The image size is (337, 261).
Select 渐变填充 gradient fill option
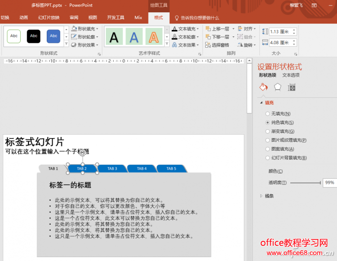click(268, 131)
